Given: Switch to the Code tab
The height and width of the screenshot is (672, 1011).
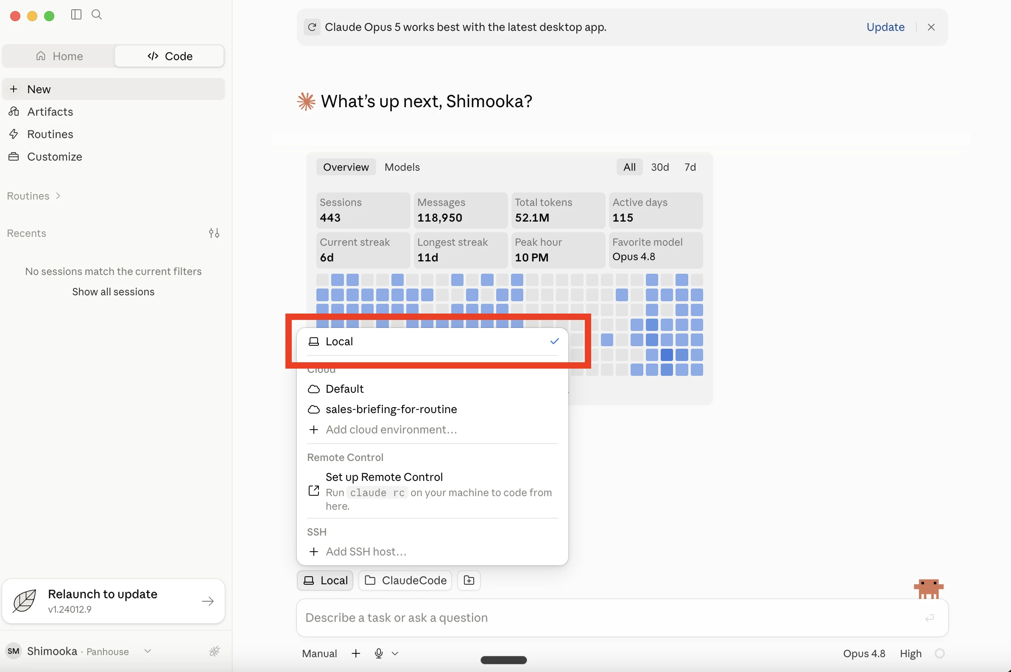Looking at the screenshot, I should coord(170,56).
